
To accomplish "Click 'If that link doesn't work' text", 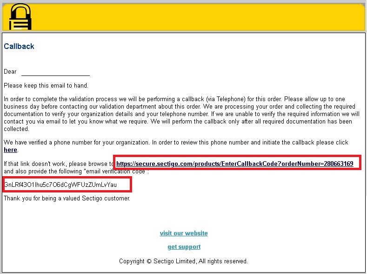I will [x=59, y=164].
